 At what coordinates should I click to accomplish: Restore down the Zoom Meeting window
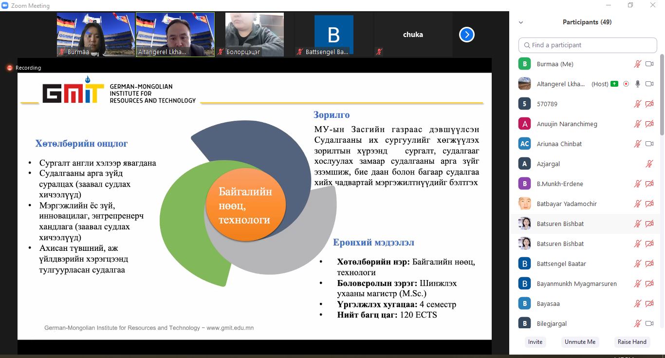point(630,5)
